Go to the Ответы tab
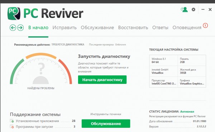Screen dimensions: 215x132 160,28
